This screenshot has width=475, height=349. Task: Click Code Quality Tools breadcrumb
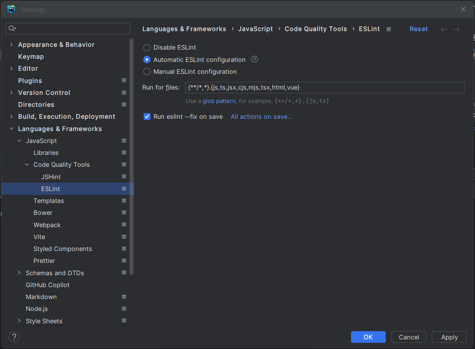[316, 29]
